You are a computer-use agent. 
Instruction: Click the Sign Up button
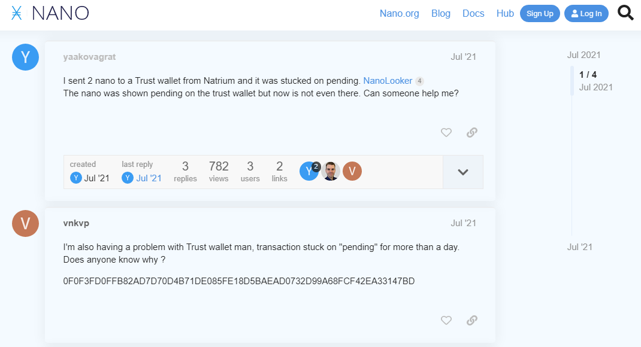point(540,14)
